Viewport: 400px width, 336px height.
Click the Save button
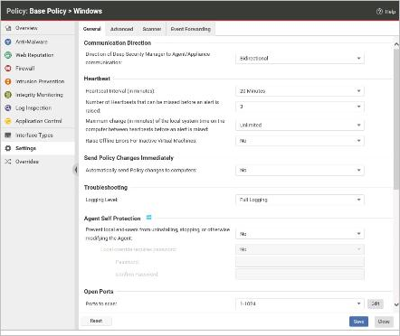(358, 322)
